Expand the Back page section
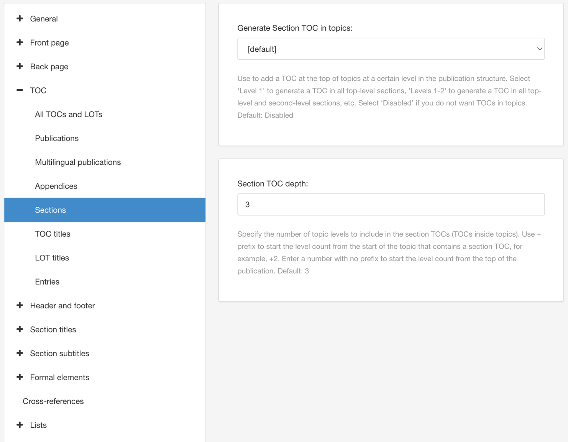Viewport: 568px width, 442px height. [x=20, y=66]
